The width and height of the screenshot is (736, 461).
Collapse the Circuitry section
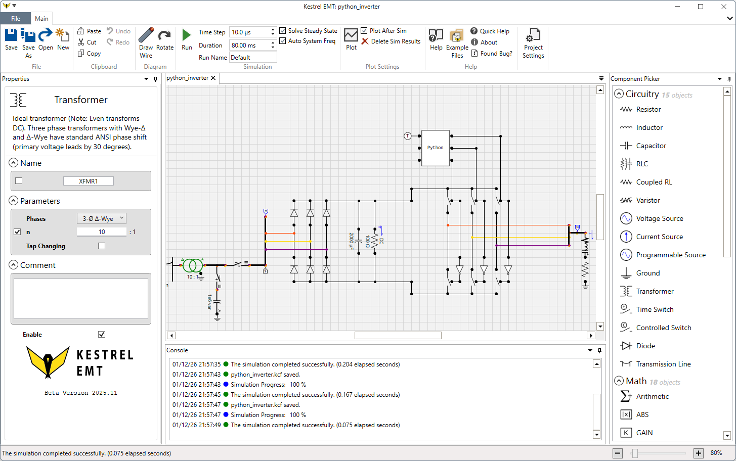click(619, 94)
